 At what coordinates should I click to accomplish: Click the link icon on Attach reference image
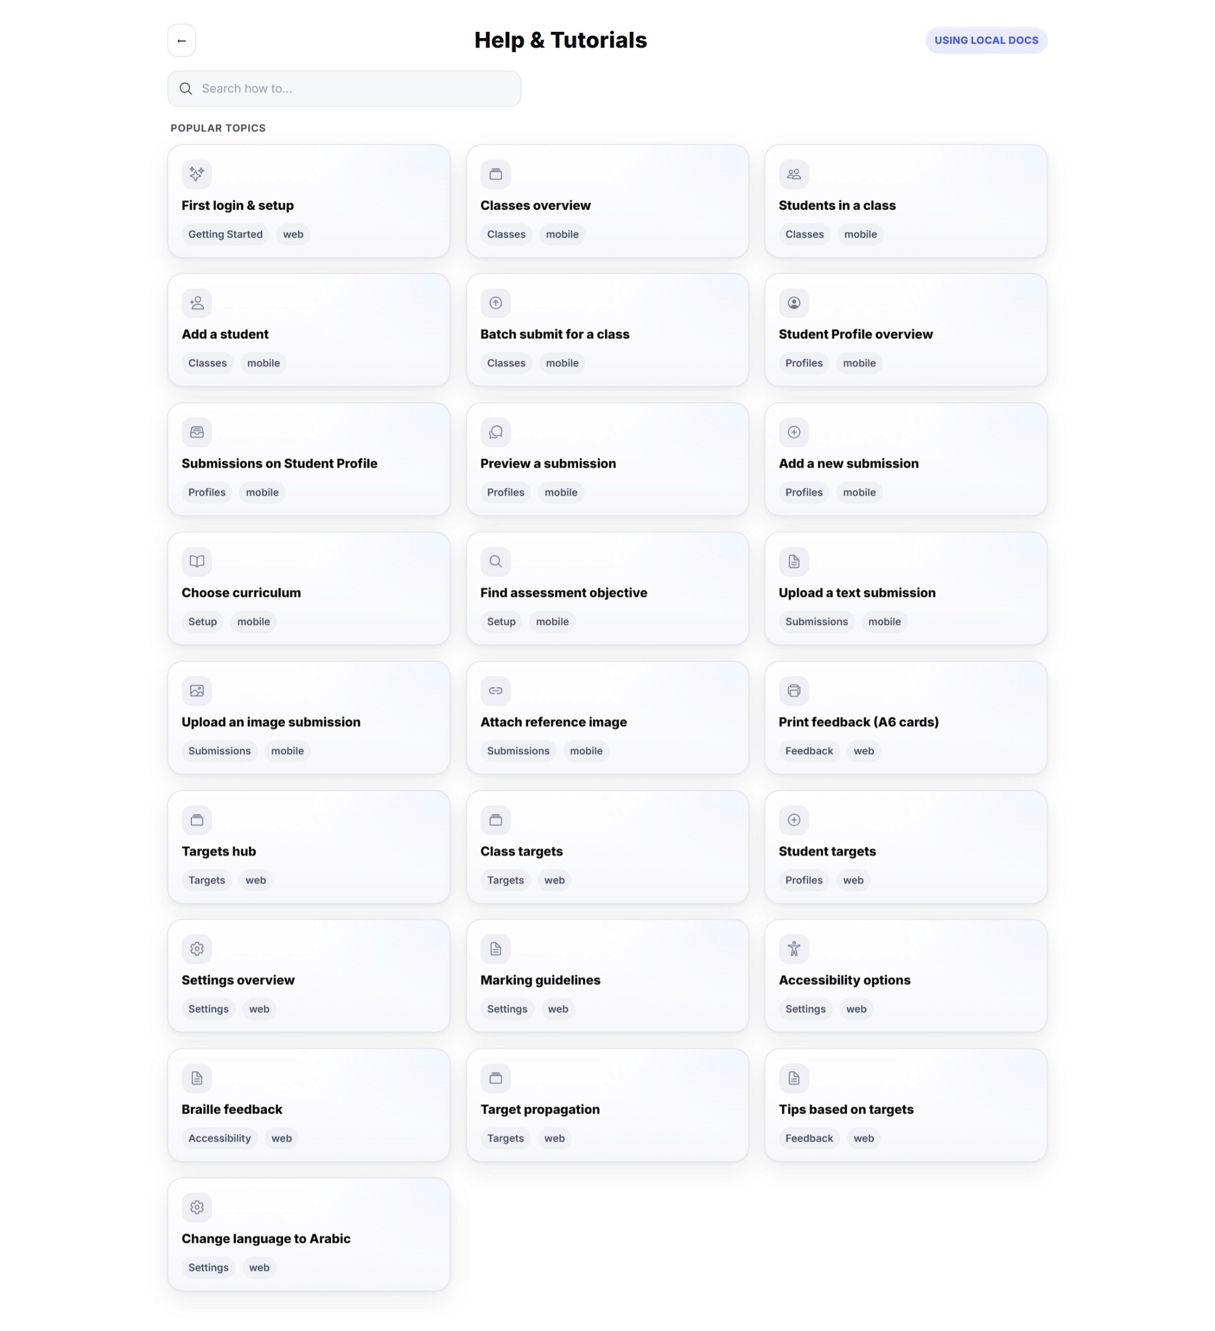click(x=495, y=691)
